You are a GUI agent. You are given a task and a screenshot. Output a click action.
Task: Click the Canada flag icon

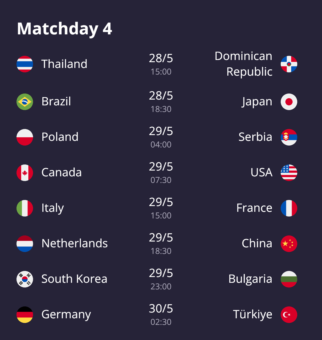(x=25, y=173)
